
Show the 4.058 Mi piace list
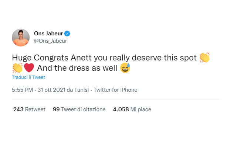click(x=132, y=109)
